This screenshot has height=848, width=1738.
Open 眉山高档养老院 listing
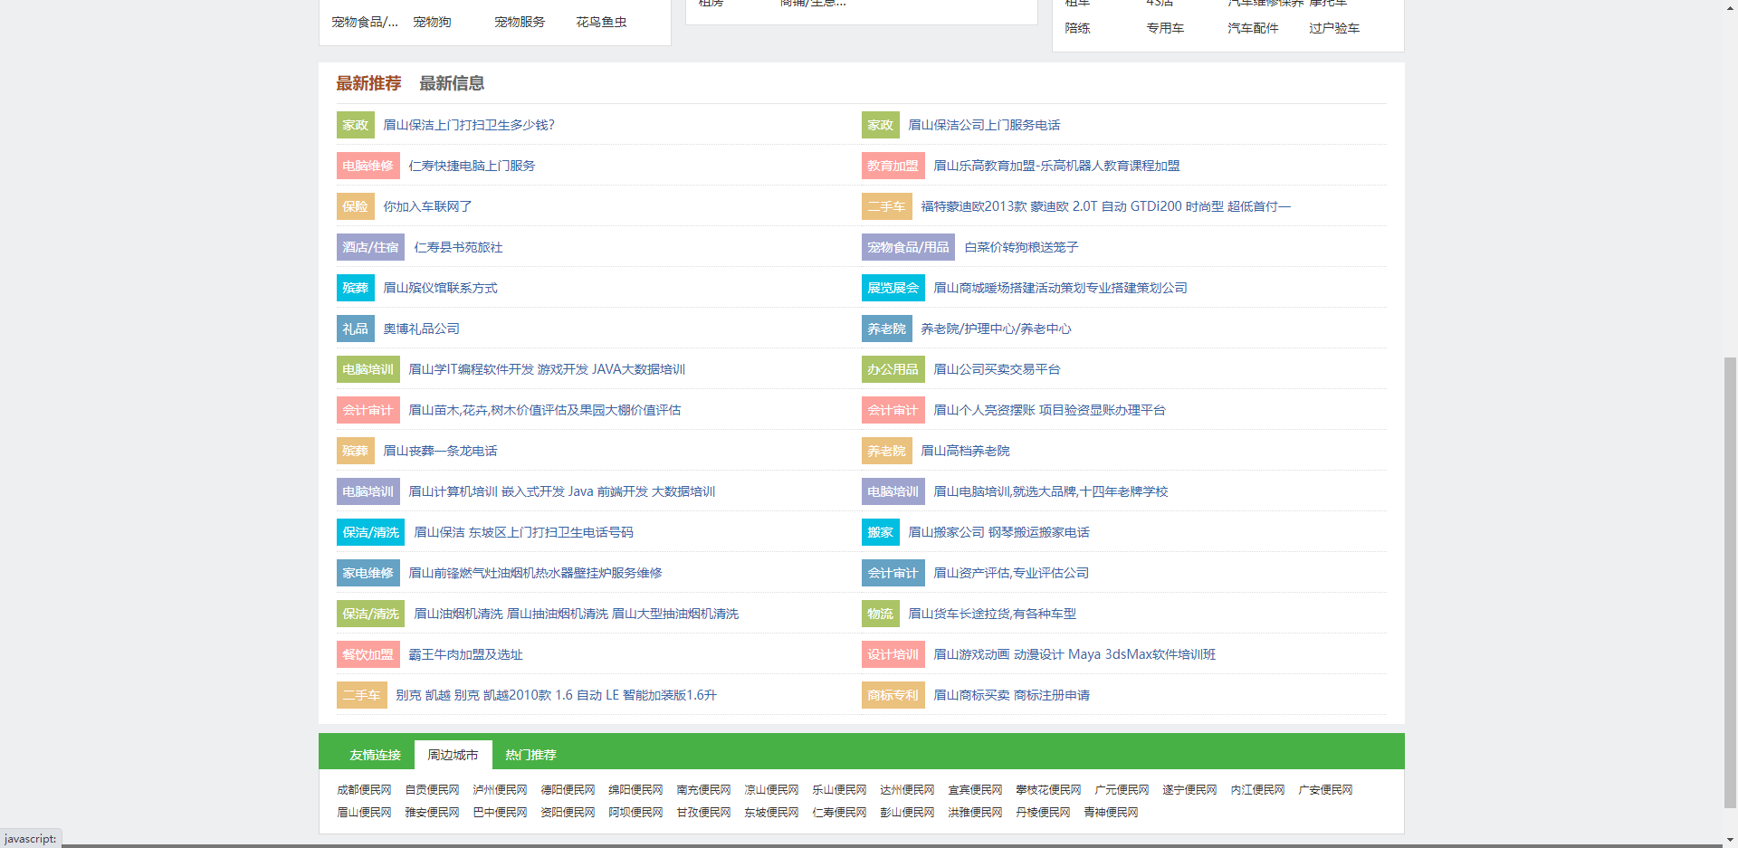pos(965,451)
